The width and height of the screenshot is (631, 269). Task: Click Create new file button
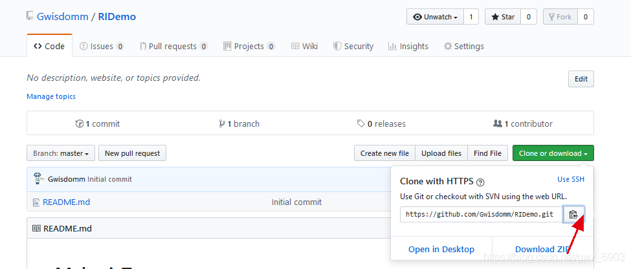(x=384, y=153)
